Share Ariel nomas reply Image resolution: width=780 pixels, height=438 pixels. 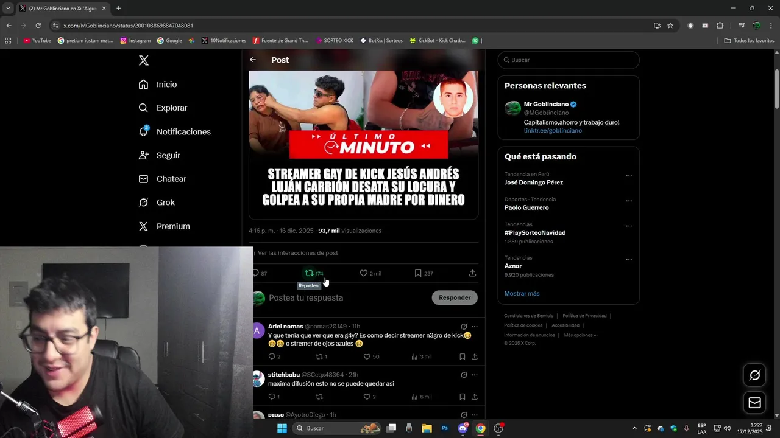[x=475, y=356]
